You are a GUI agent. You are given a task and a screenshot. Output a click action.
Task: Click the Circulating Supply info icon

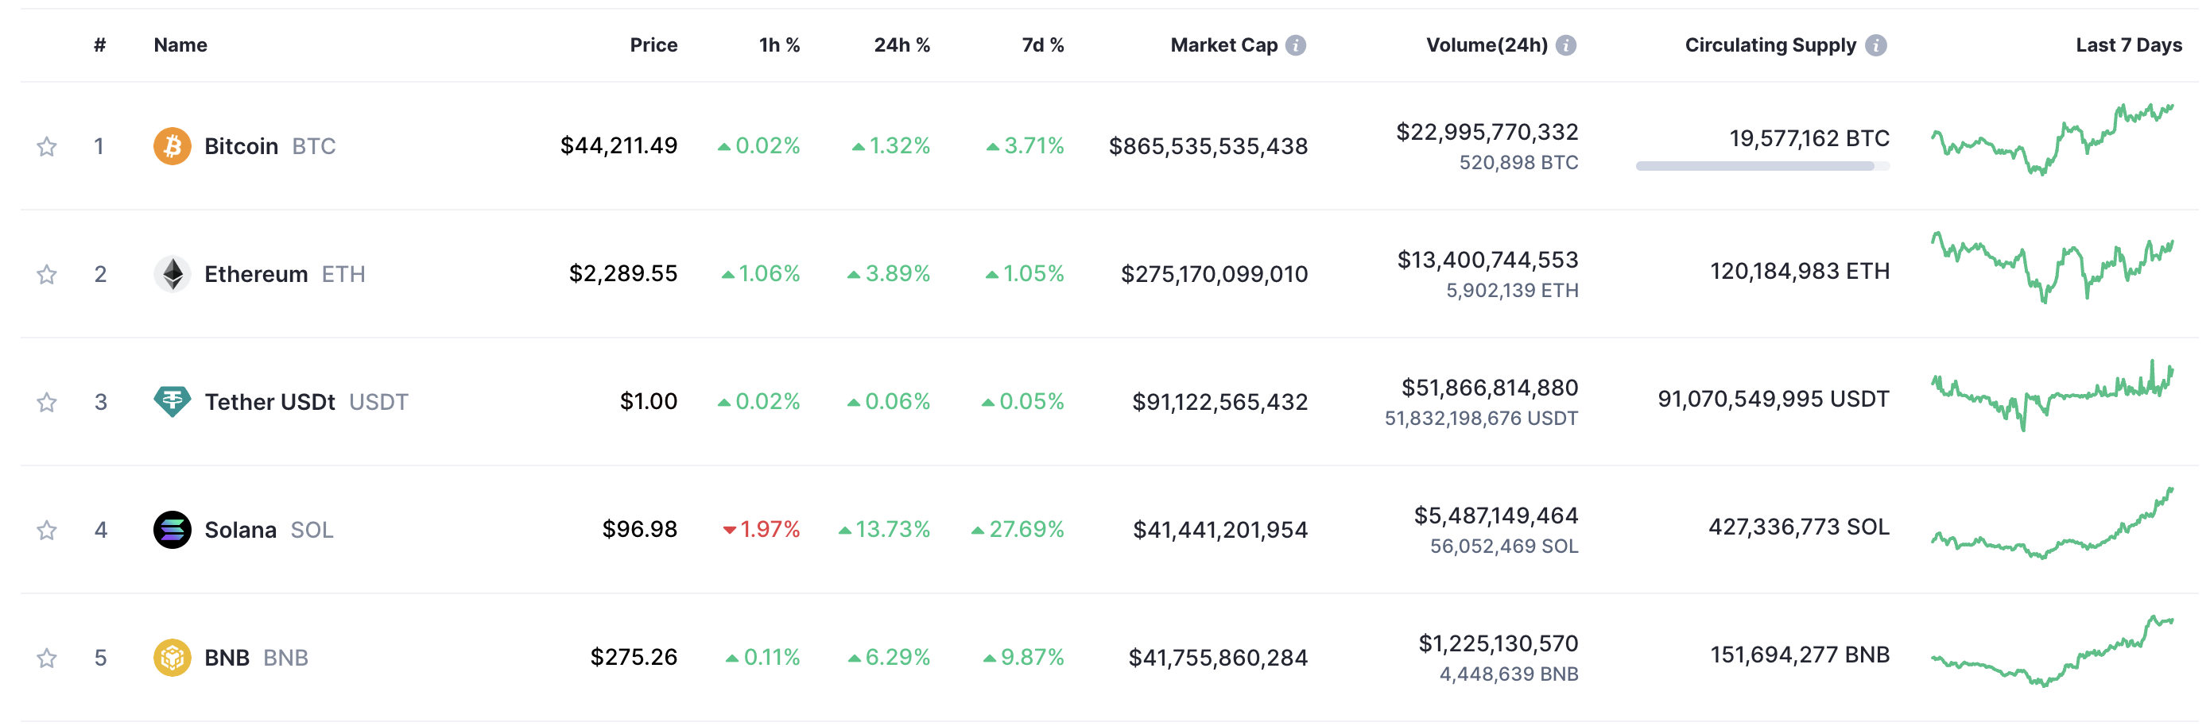point(1876,45)
